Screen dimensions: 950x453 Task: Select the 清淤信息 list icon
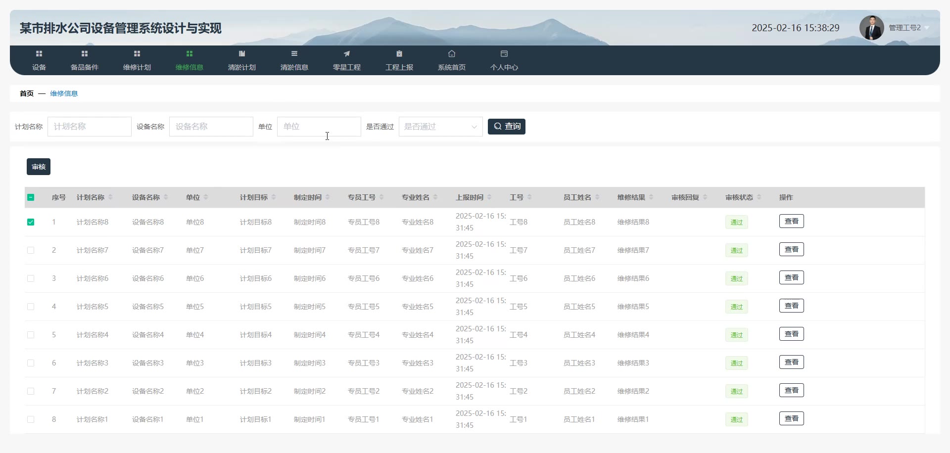coord(294,54)
